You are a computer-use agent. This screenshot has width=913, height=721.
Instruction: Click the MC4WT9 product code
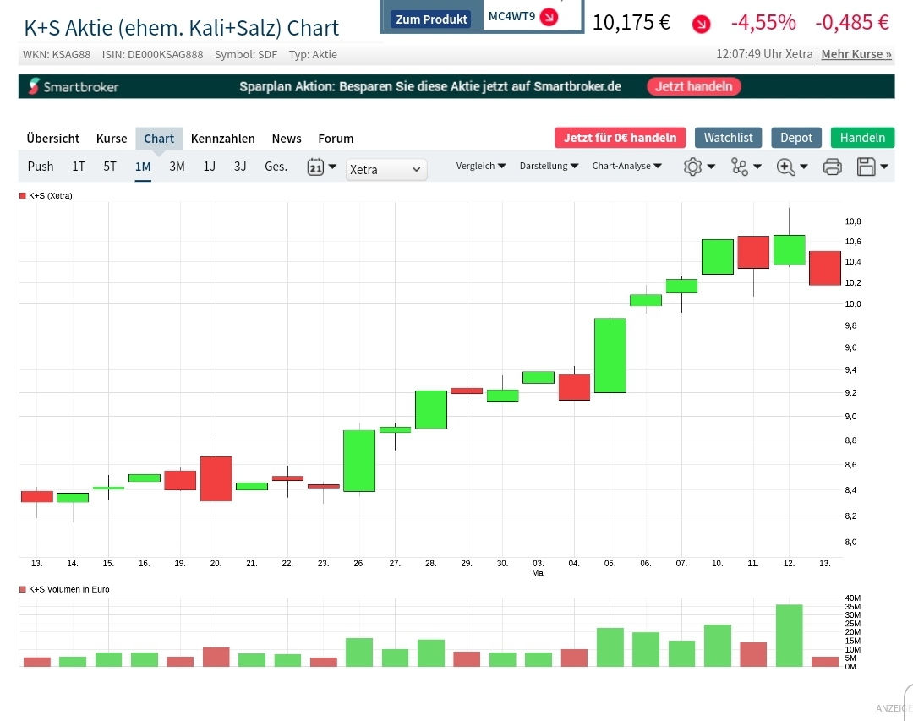(x=511, y=16)
